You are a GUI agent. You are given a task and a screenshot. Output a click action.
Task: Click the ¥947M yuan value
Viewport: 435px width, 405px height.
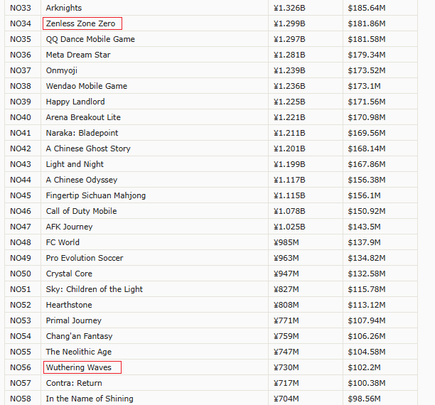[286, 274]
